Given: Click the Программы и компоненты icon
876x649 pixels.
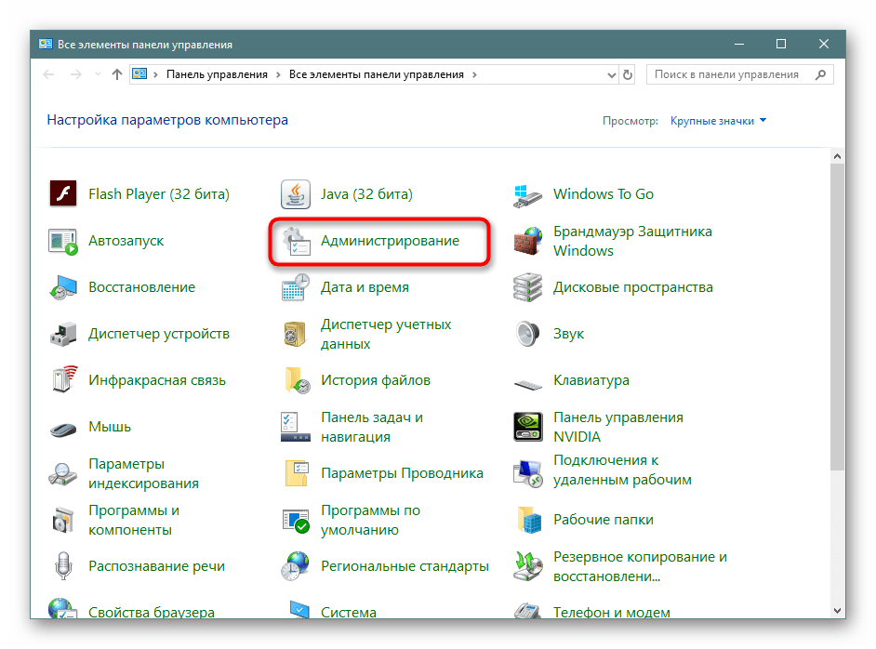Looking at the screenshot, I should tap(62, 520).
